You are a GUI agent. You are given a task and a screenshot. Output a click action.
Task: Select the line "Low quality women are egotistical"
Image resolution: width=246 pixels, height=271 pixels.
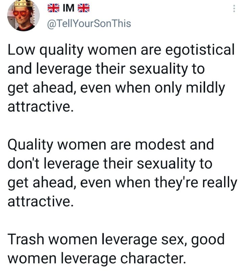point(121,50)
